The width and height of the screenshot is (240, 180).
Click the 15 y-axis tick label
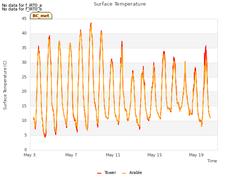point(24,106)
